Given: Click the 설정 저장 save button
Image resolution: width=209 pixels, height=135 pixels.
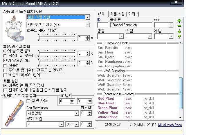Looking at the screenshot, I should [x=112, y=125].
